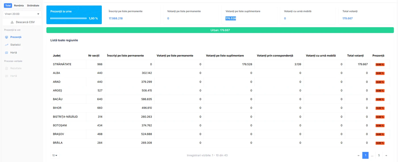The width and height of the screenshot is (398, 162).
Task: Click the Hartă map icon under Procese-verbale
Action: pos(7,76)
